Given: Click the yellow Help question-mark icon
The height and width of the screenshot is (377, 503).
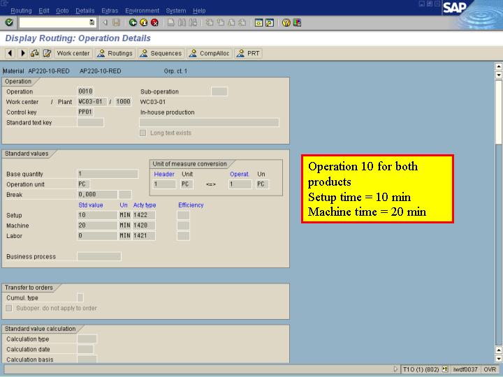Looking at the screenshot, I should coord(286,22).
